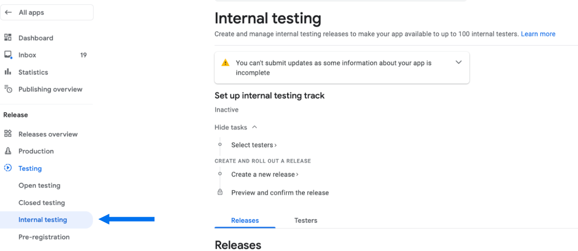Switch to the Testers tab
Image resolution: width=578 pixels, height=251 pixels.
[306, 220]
